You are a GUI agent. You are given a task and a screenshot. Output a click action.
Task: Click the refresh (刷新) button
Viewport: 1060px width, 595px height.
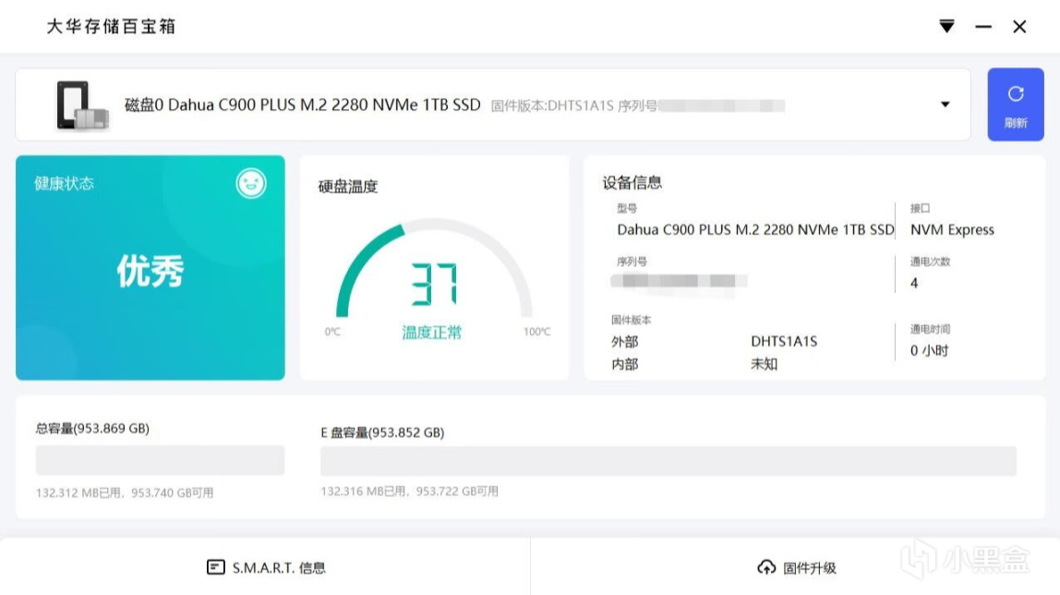click(1015, 105)
